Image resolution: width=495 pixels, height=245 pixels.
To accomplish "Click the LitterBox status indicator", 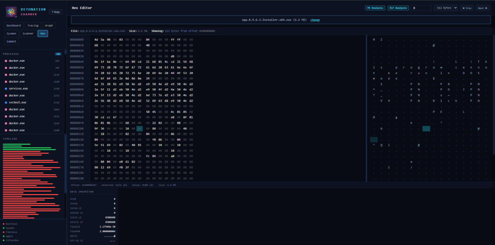I will (11, 240).
